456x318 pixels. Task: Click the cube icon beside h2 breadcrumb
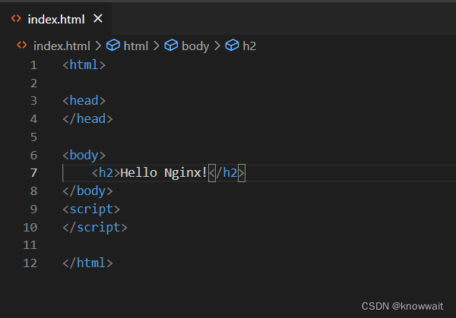[232, 46]
